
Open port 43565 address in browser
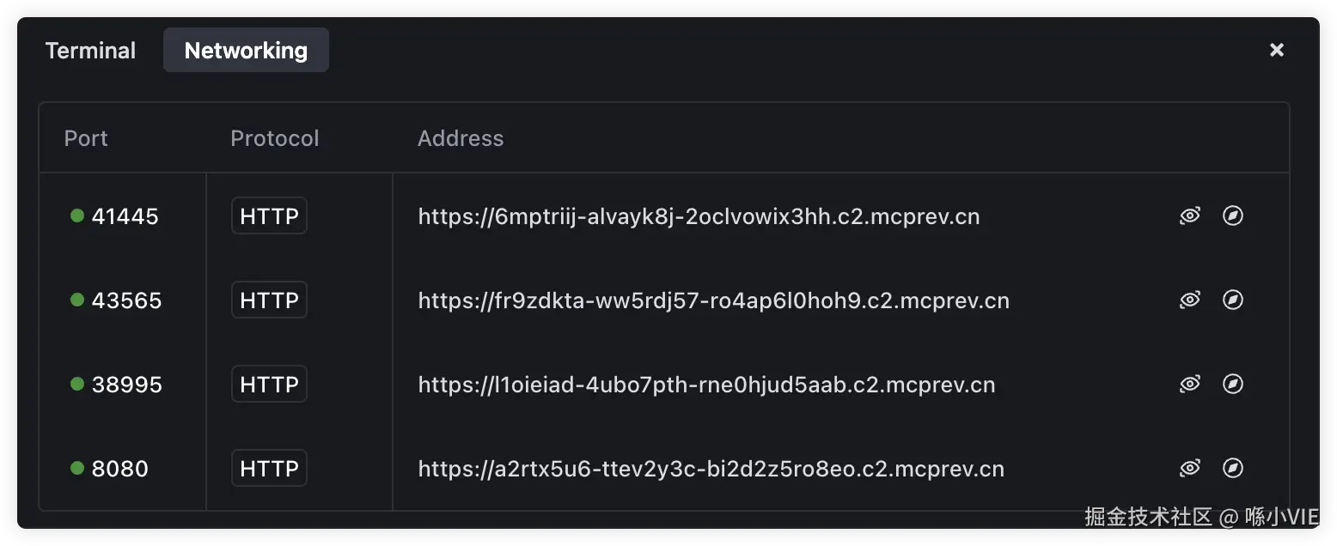point(1233,300)
